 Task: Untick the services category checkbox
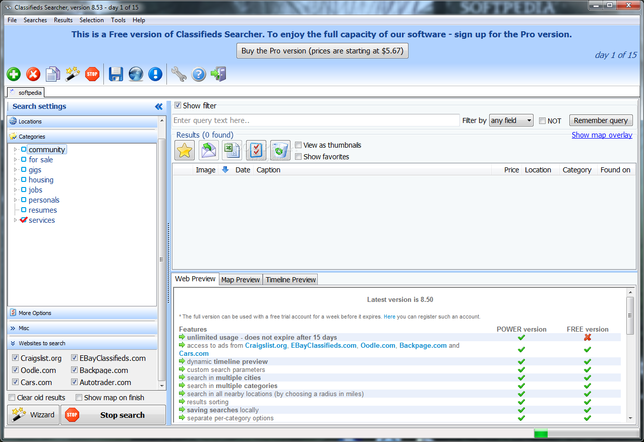tap(24, 220)
